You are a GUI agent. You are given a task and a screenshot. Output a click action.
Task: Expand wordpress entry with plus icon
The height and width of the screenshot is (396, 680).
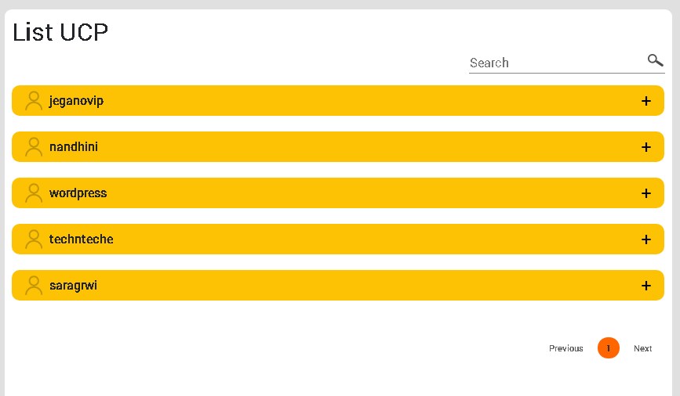[x=646, y=193]
